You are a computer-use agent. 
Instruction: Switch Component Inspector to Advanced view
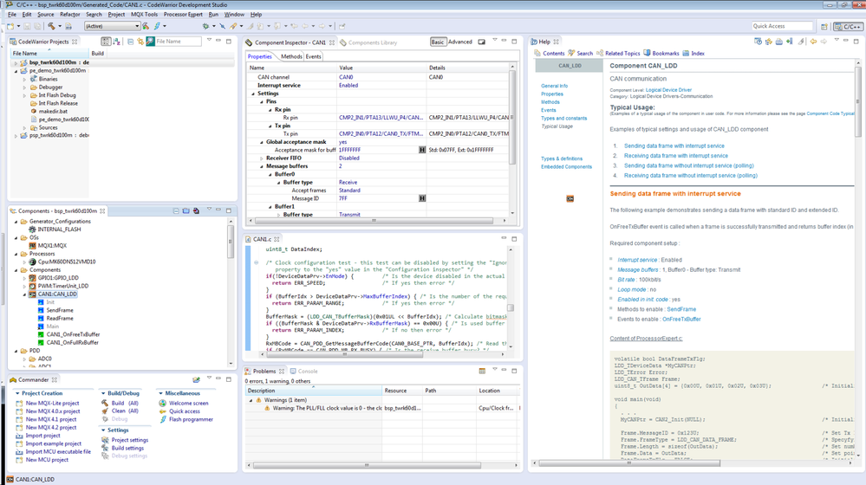point(459,42)
